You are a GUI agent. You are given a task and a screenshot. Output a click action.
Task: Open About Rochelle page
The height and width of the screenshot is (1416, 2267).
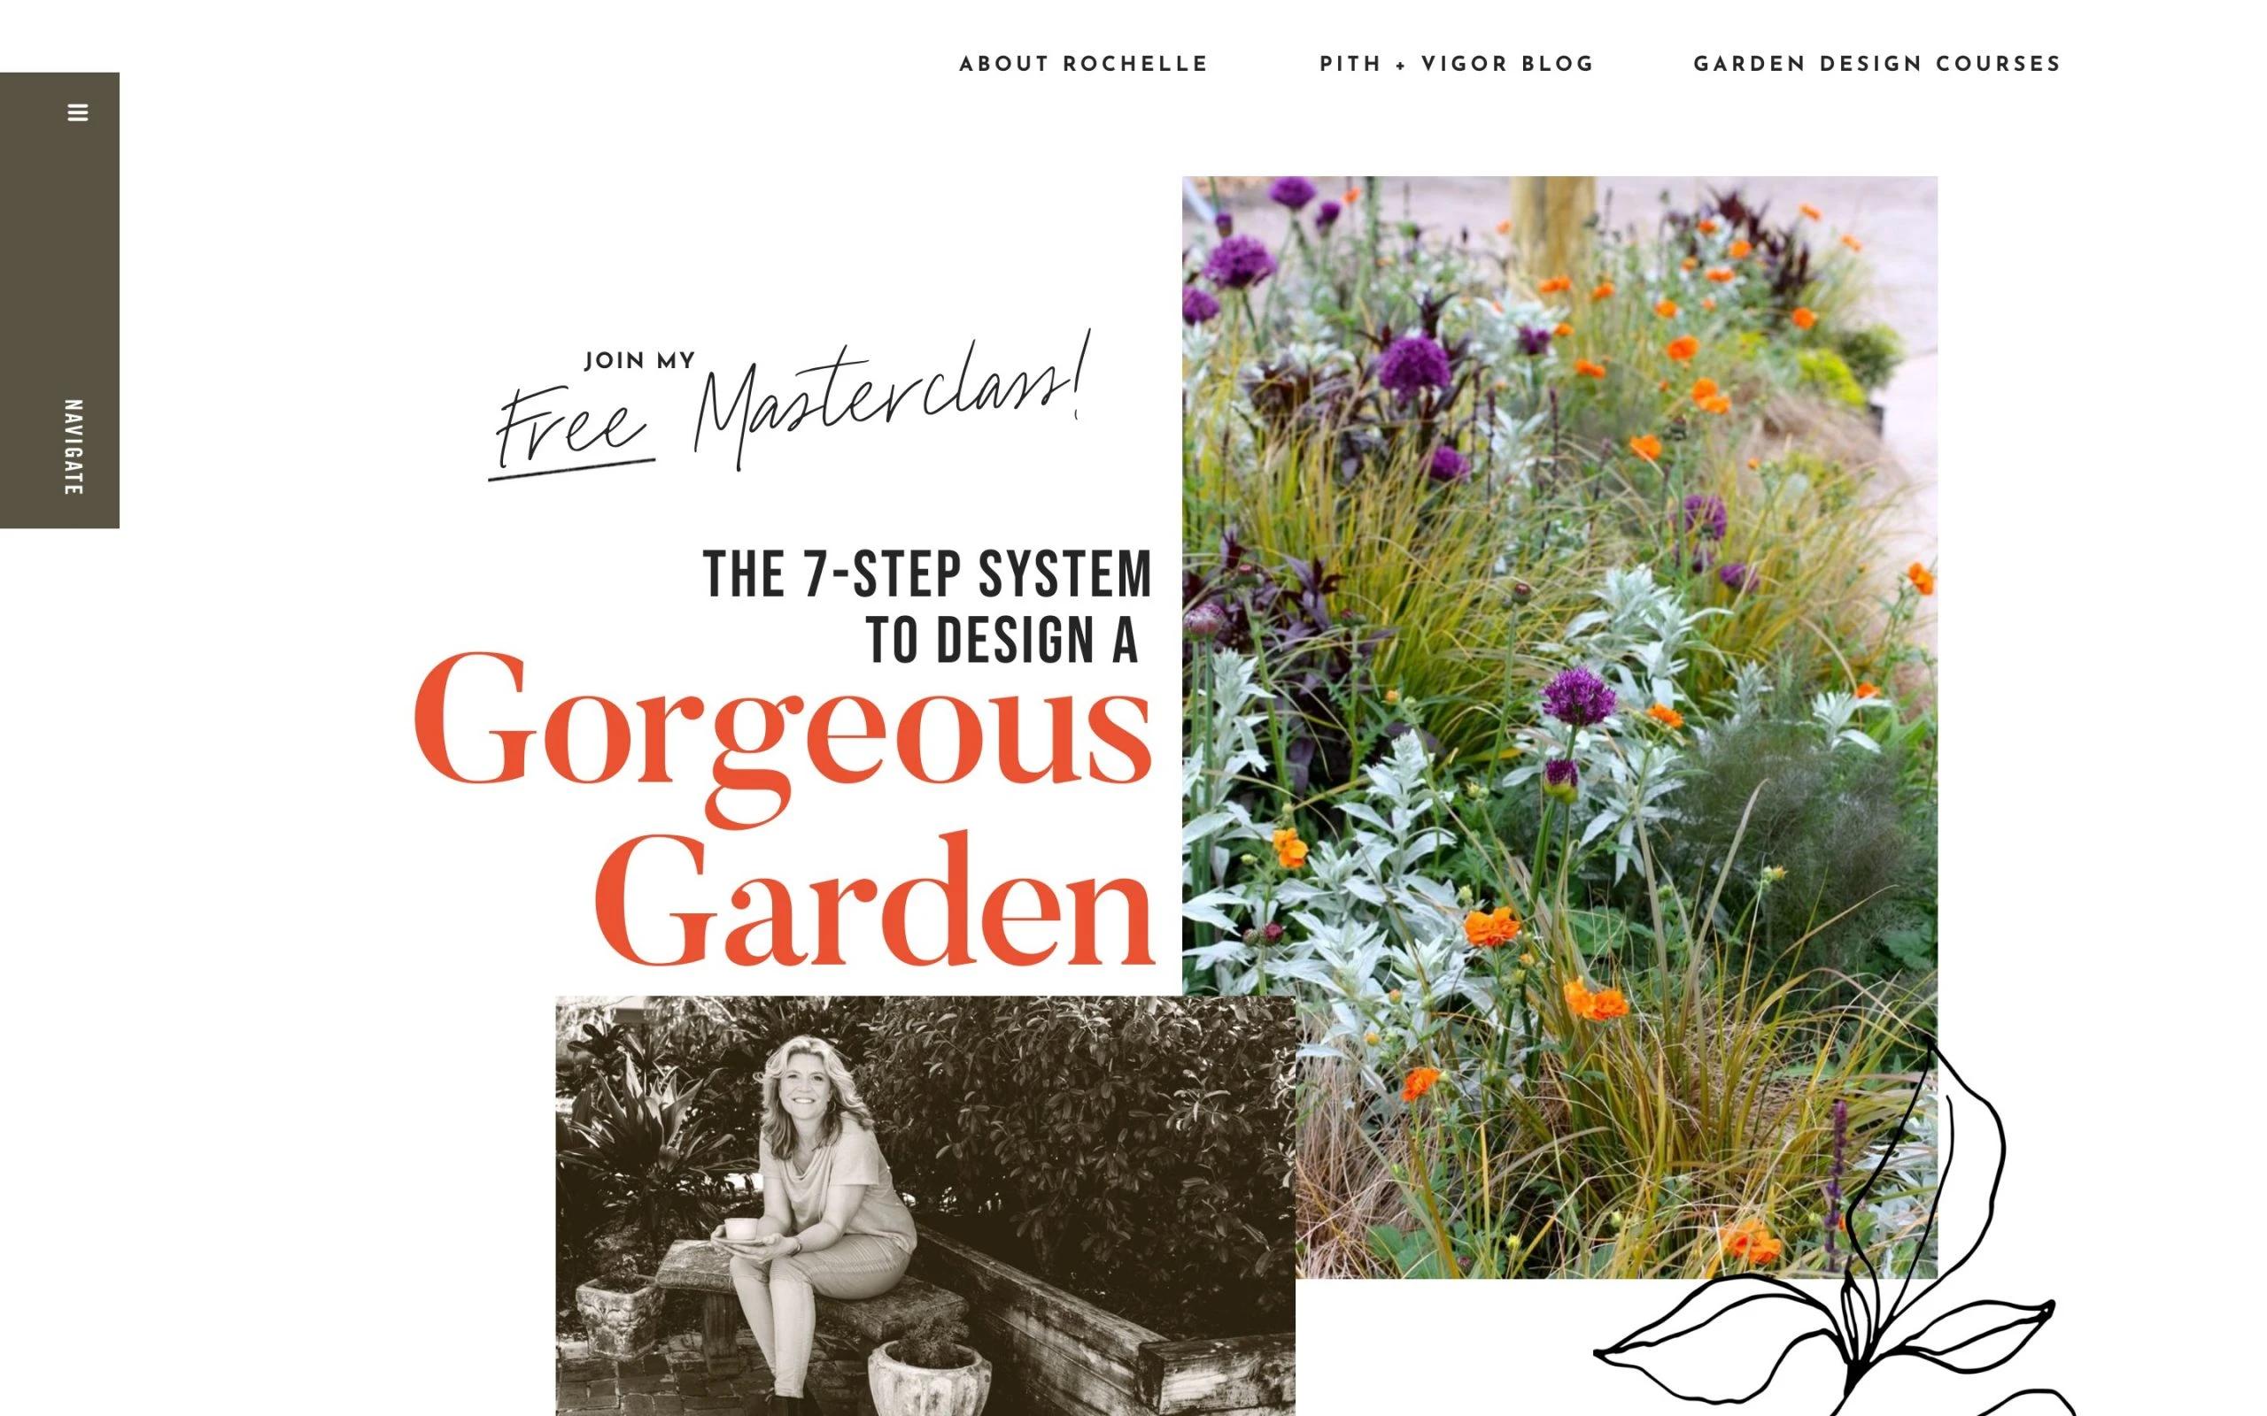(x=1084, y=65)
